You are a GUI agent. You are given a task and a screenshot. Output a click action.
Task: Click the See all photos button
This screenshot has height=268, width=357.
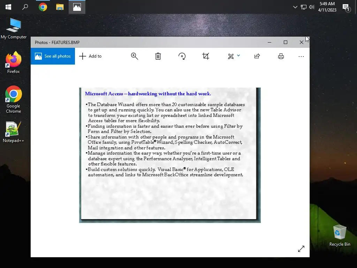[53, 56]
